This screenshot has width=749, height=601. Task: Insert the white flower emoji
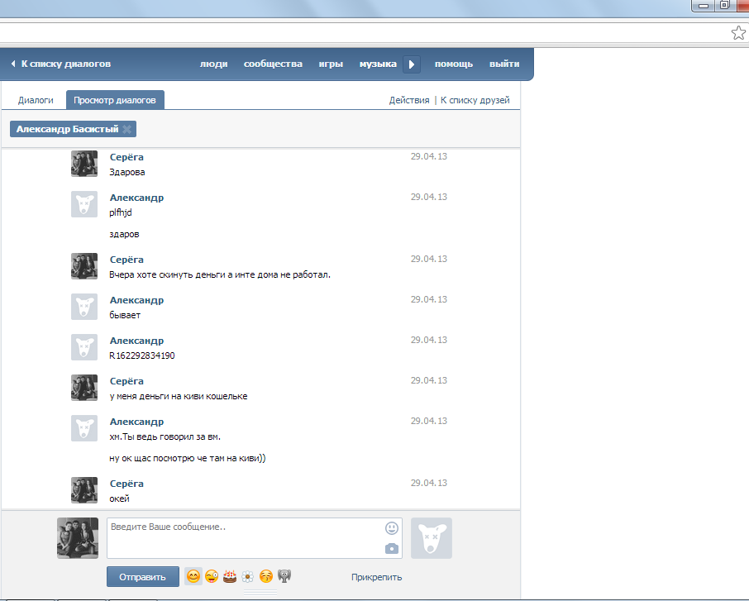[248, 577]
